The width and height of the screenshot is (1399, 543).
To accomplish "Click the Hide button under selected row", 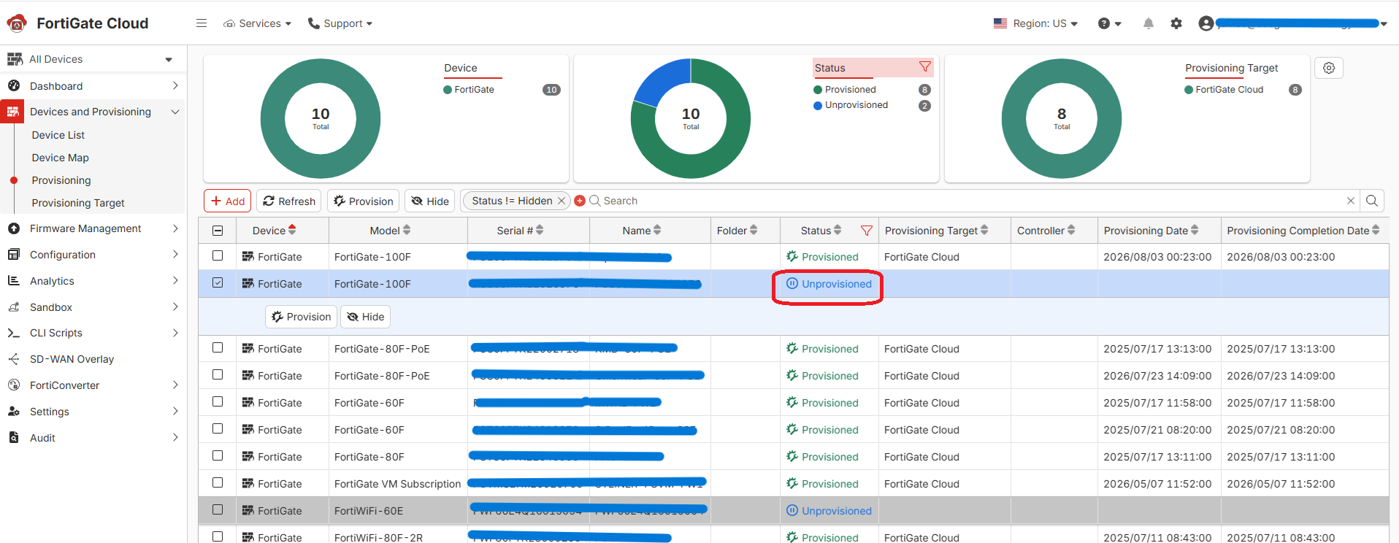I will click(x=366, y=317).
